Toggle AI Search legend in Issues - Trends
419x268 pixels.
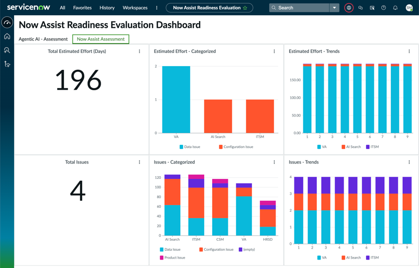tap(351, 258)
